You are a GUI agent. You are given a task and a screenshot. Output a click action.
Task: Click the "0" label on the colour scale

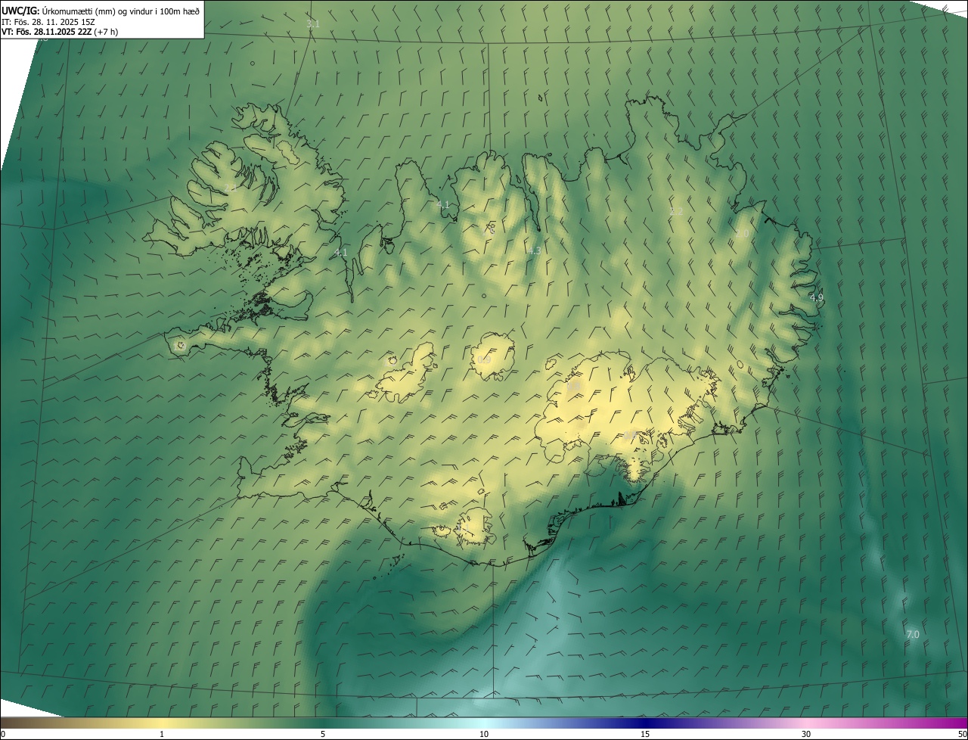(3, 734)
